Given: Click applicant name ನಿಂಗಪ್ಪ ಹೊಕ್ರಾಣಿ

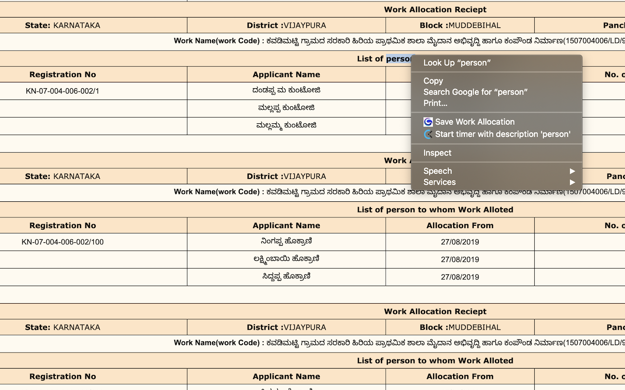Looking at the screenshot, I should pyautogui.click(x=287, y=242).
